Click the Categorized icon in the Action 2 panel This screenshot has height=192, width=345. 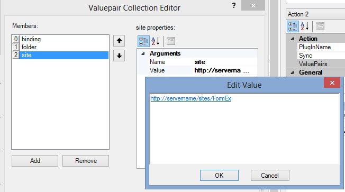pos(293,26)
